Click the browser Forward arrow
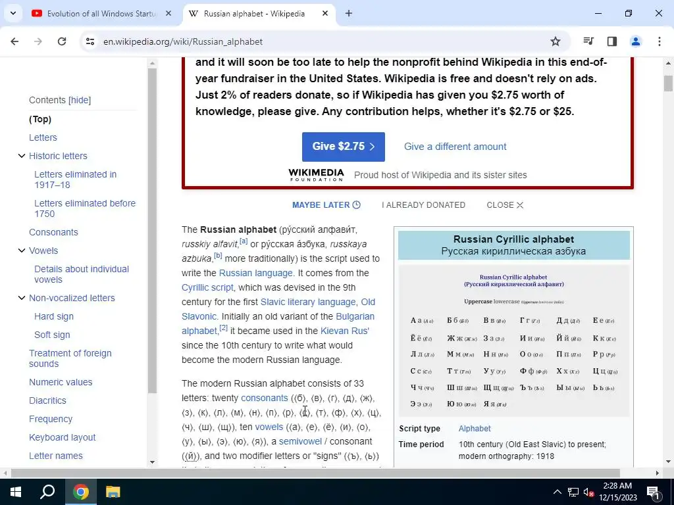This screenshot has height=505, width=674. (x=38, y=41)
